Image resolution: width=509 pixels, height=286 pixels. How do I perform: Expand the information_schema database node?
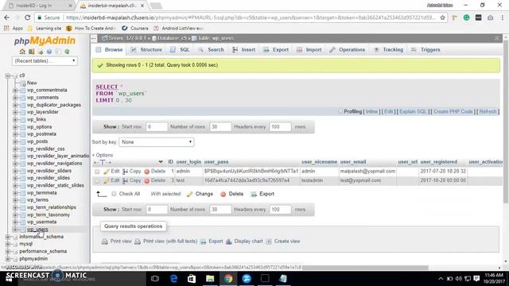(x=8, y=237)
